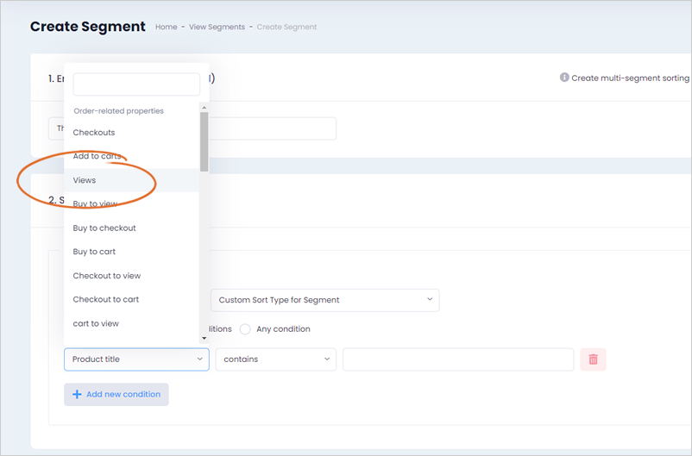Click the scrollbar down arrow in dropdown
692x456 pixels.
[204, 338]
